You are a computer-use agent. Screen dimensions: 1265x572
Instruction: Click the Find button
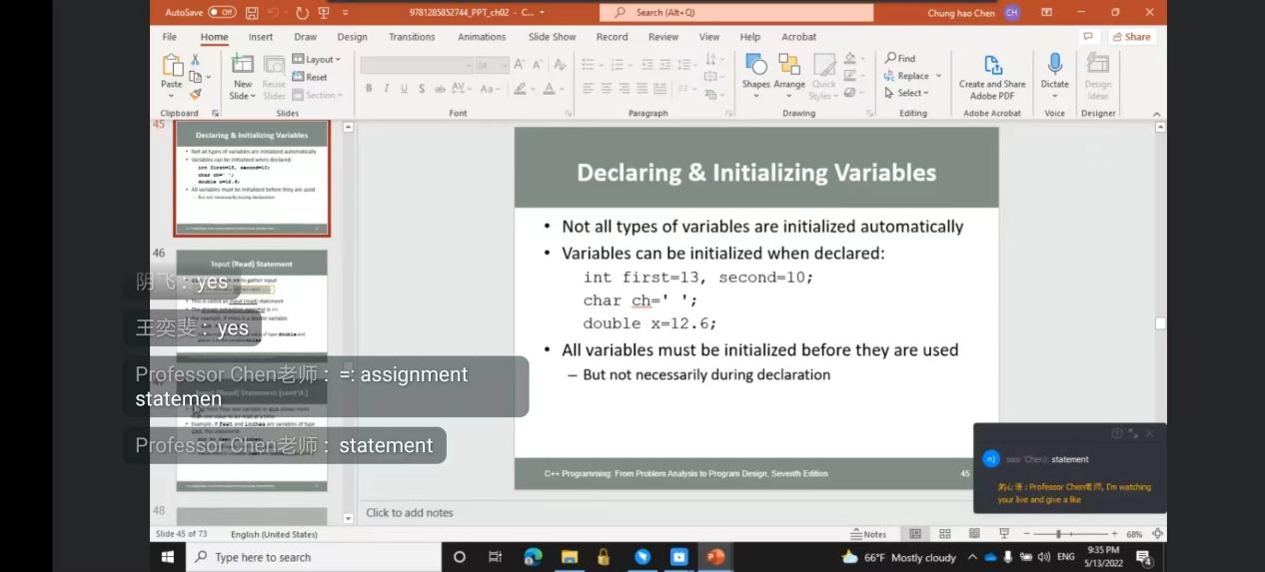[899, 59]
